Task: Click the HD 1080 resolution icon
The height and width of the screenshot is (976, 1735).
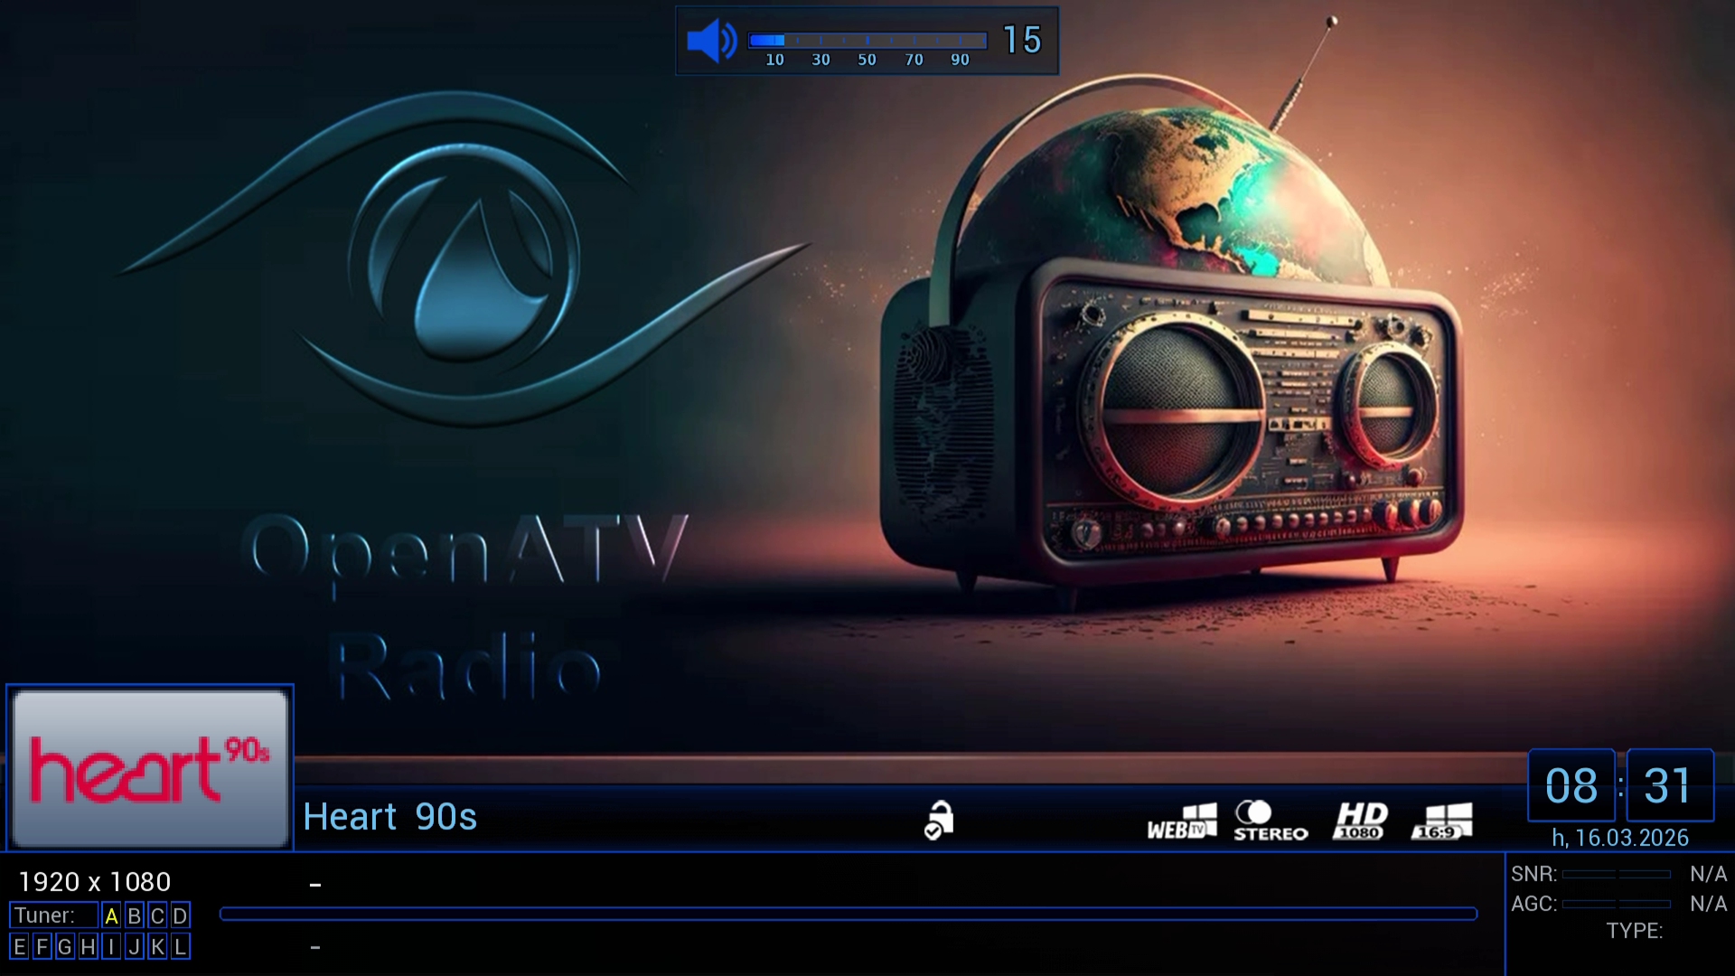Action: tap(1359, 821)
